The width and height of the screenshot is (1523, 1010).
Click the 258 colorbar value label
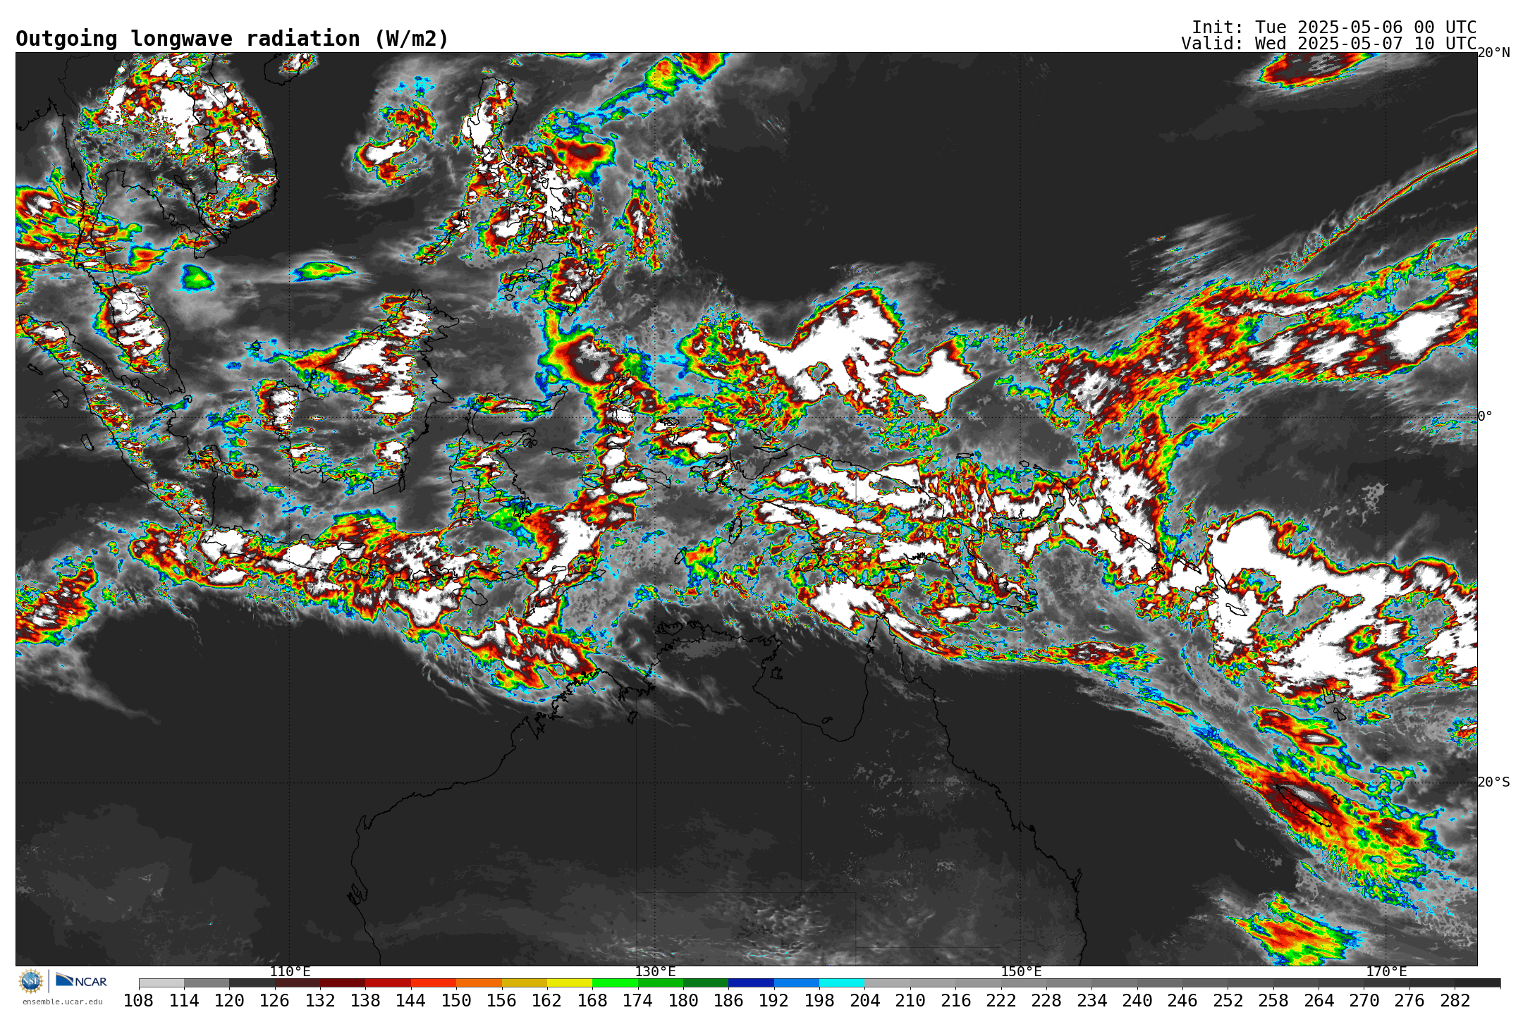coord(1273,1000)
